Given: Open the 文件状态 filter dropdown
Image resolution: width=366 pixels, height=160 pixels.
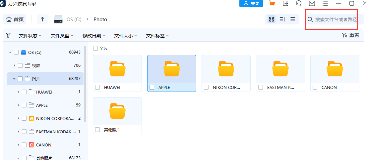Looking at the screenshot, I should click(x=30, y=36).
